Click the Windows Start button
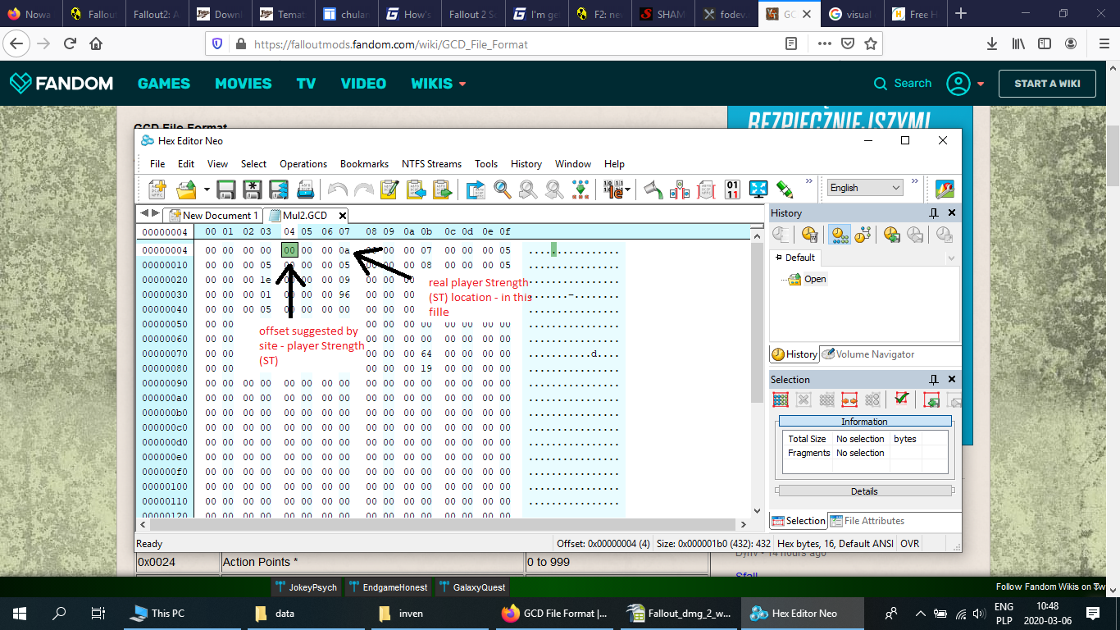This screenshot has width=1120, height=630. (x=20, y=613)
